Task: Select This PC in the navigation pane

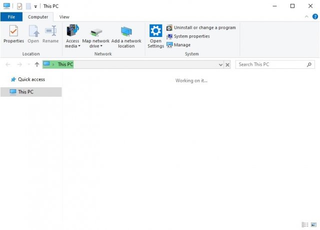Action: coord(31,92)
